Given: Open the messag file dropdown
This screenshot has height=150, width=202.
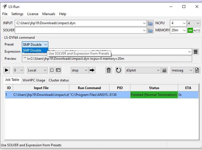Looking at the screenshot, I should pyautogui.click(x=182, y=70).
